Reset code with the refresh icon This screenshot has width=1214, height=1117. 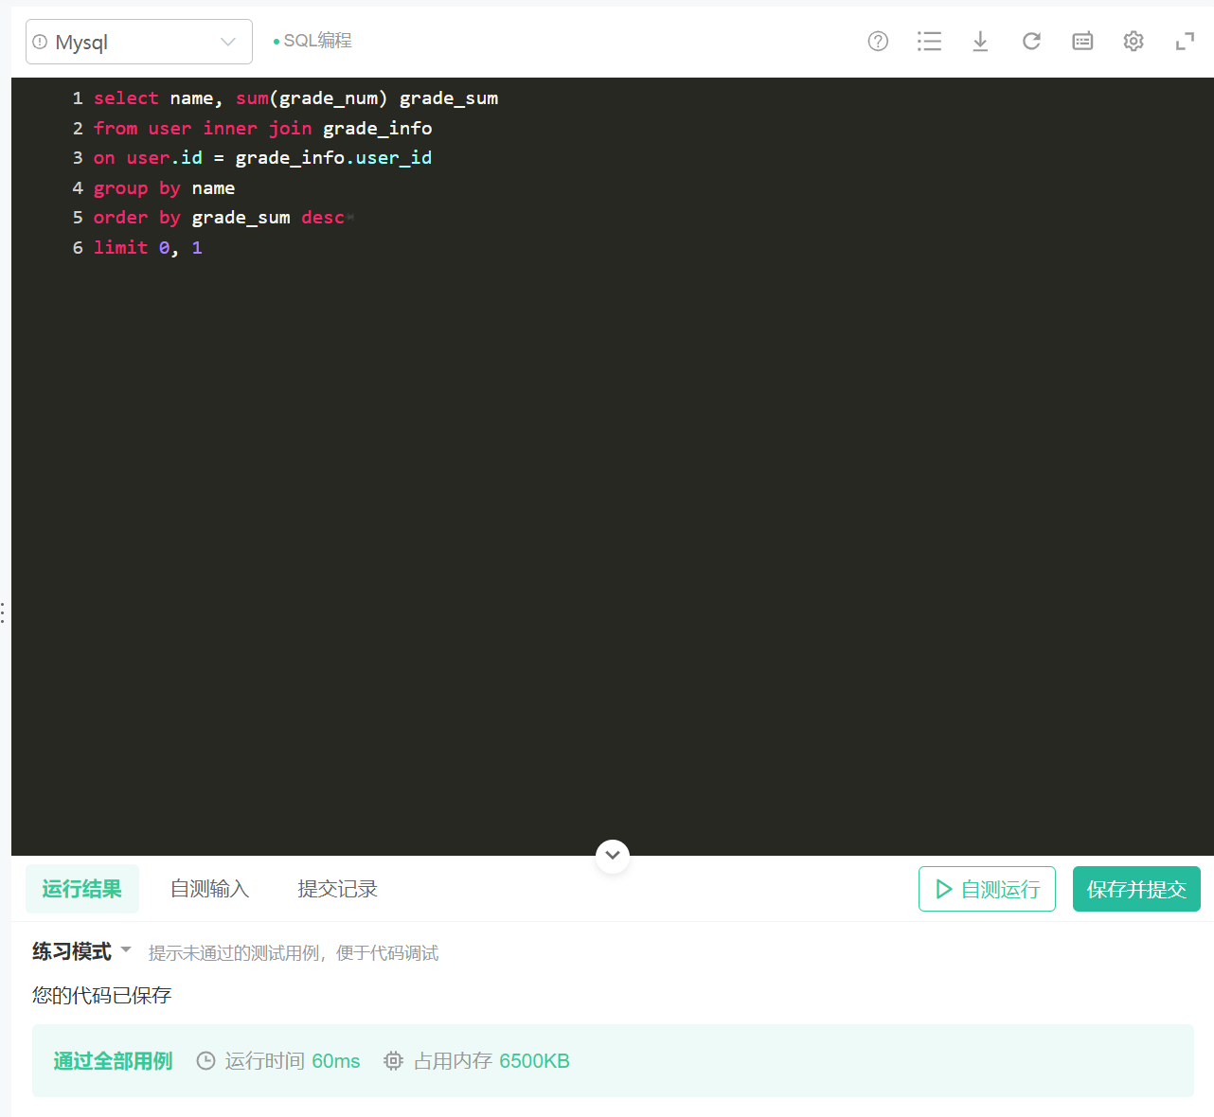(x=1031, y=41)
